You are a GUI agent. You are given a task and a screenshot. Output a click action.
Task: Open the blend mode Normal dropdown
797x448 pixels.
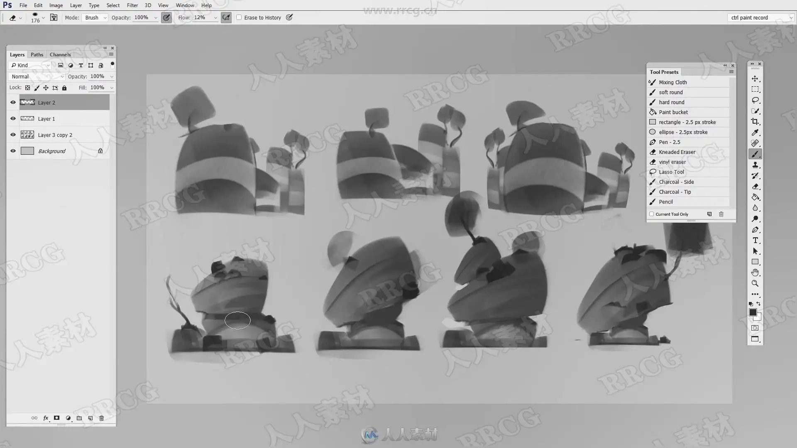[37, 76]
